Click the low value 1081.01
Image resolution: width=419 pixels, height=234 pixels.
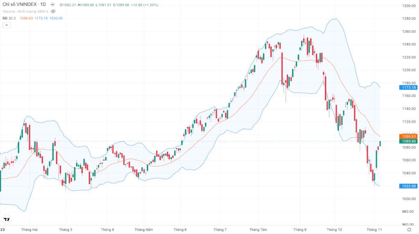105,5
